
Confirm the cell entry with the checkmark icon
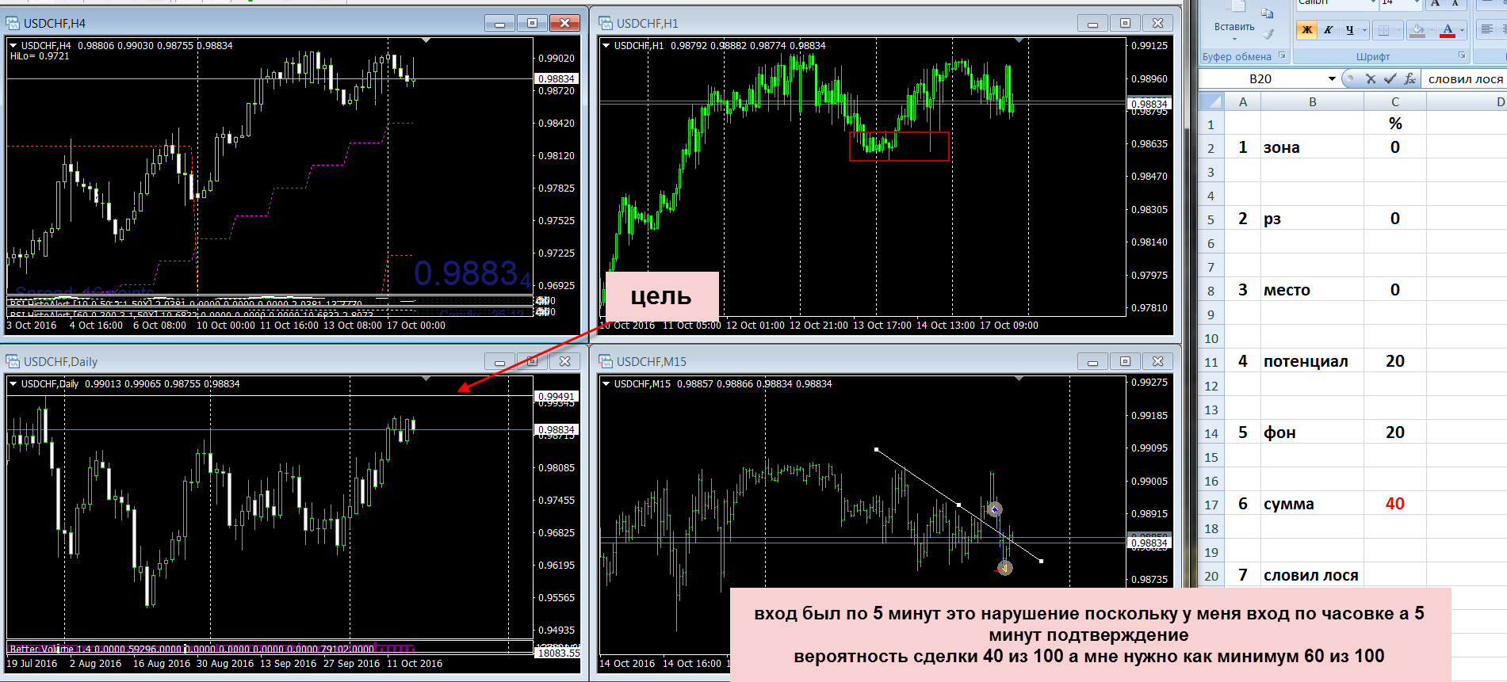[1390, 78]
